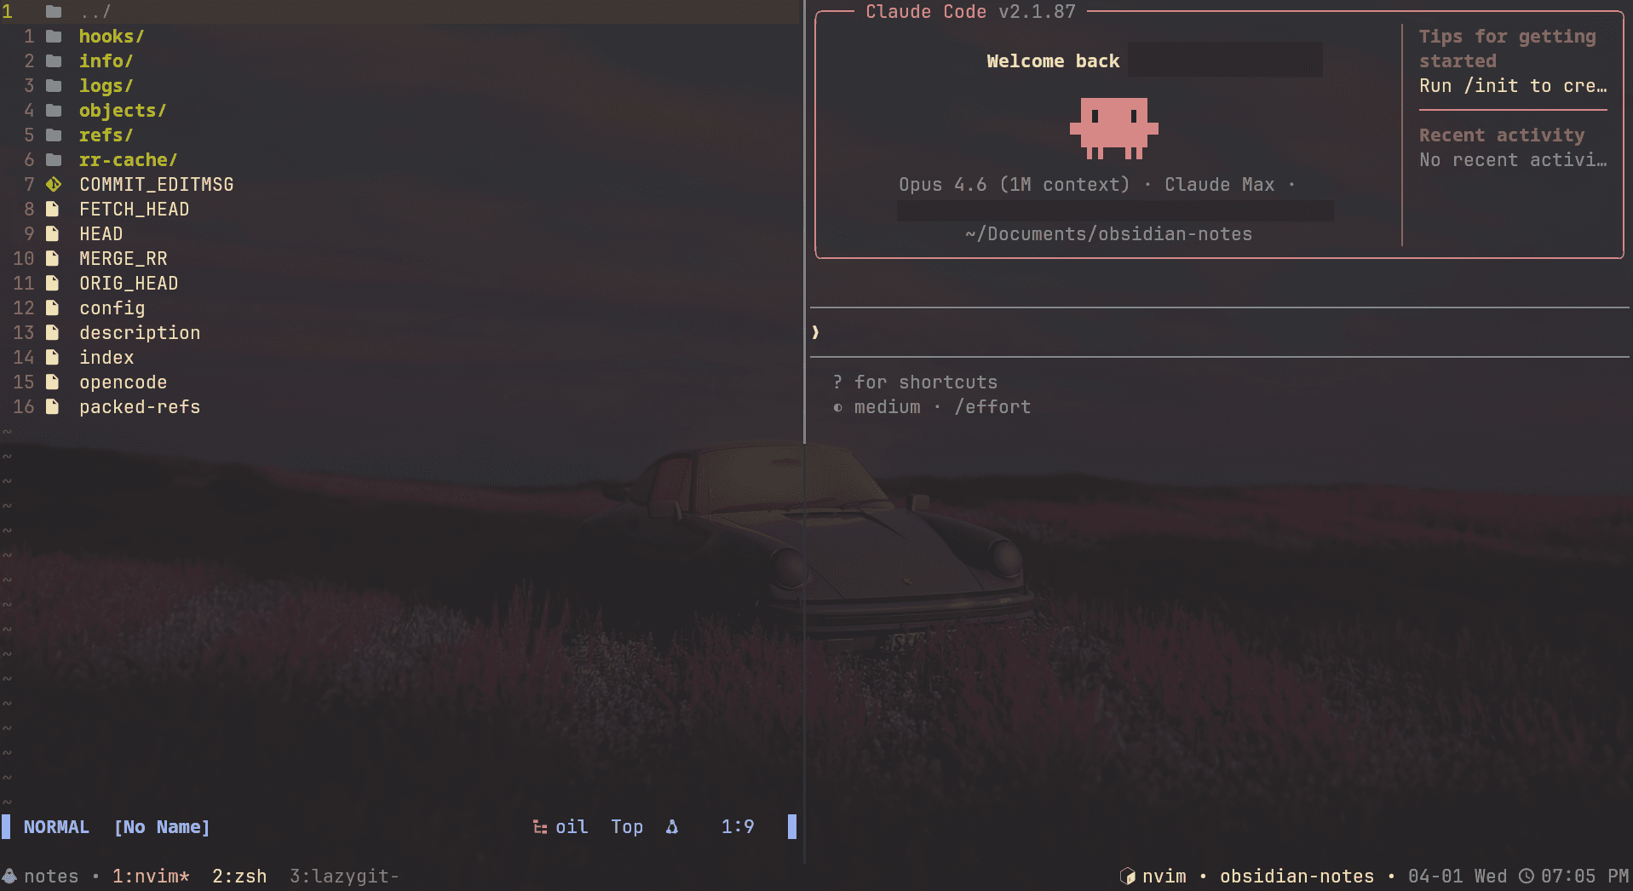Open the rr-cache/ directory entry
Image resolution: width=1633 pixels, height=891 pixels.
128,160
